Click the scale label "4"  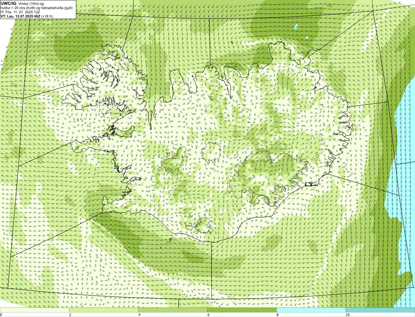(x=139, y=315)
